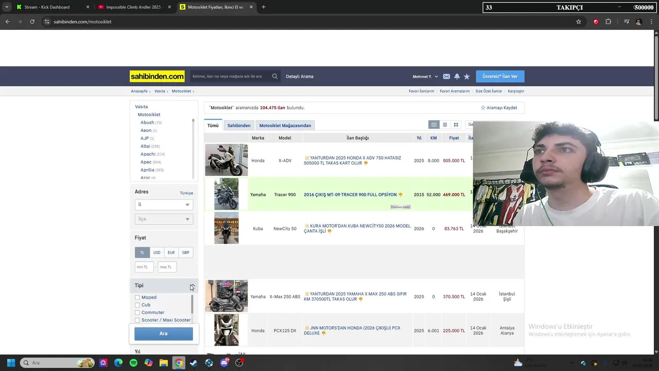Open the messages envelope icon
Viewport: 659px width, 371px height.
(446, 76)
